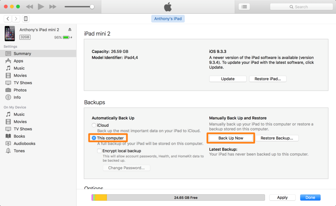
Task: Select This computer backup option
Action: coord(94,138)
